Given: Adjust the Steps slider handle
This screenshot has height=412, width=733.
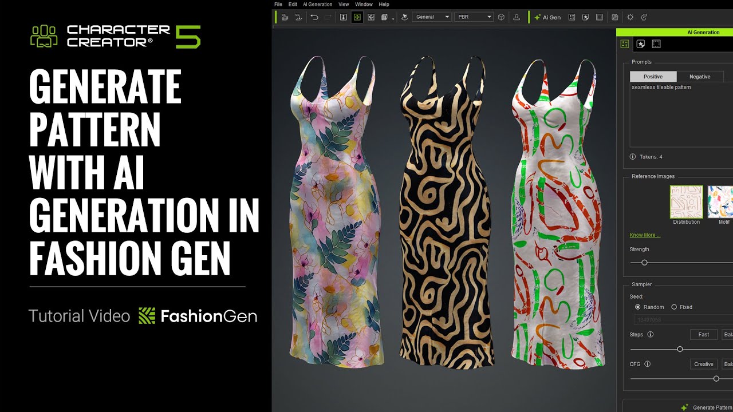Looking at the screenshot, I should click(680, 349).
